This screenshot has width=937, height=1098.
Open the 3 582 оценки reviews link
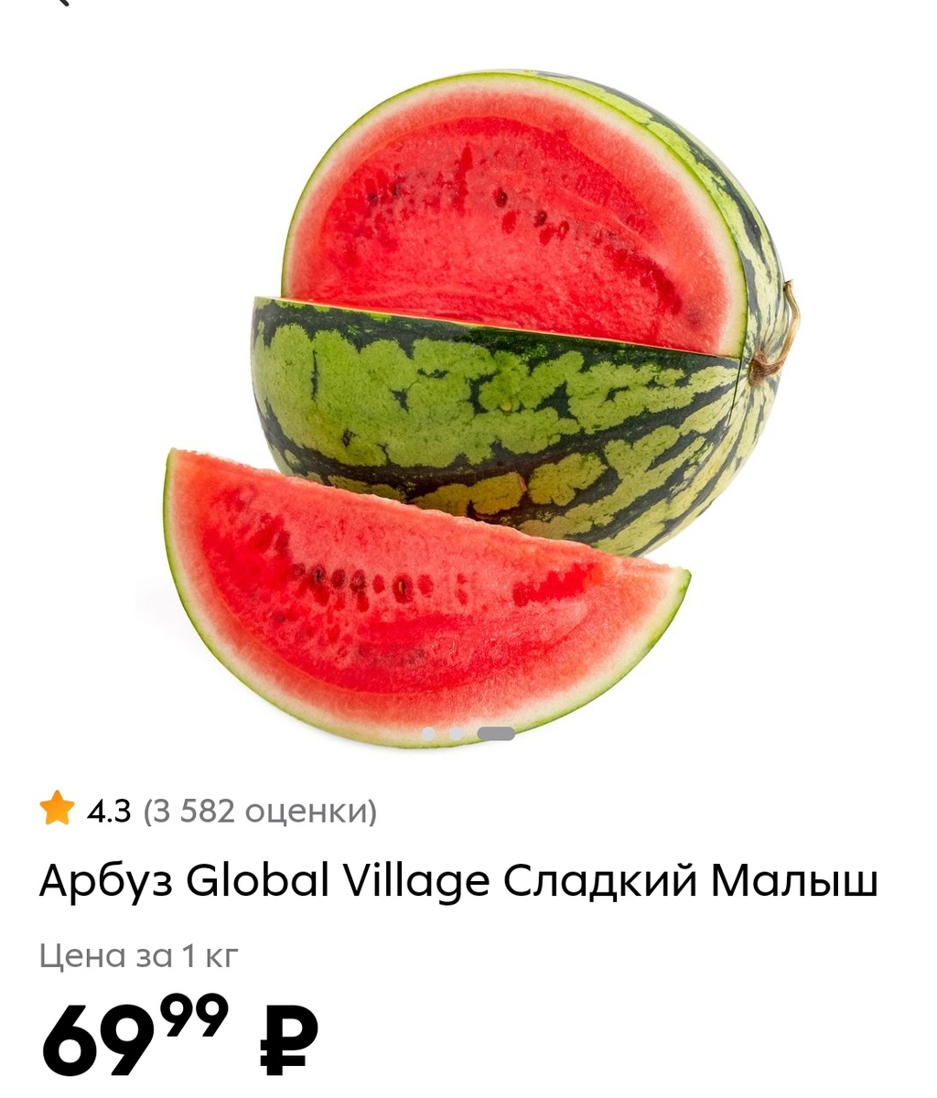[x=260, y=811]
